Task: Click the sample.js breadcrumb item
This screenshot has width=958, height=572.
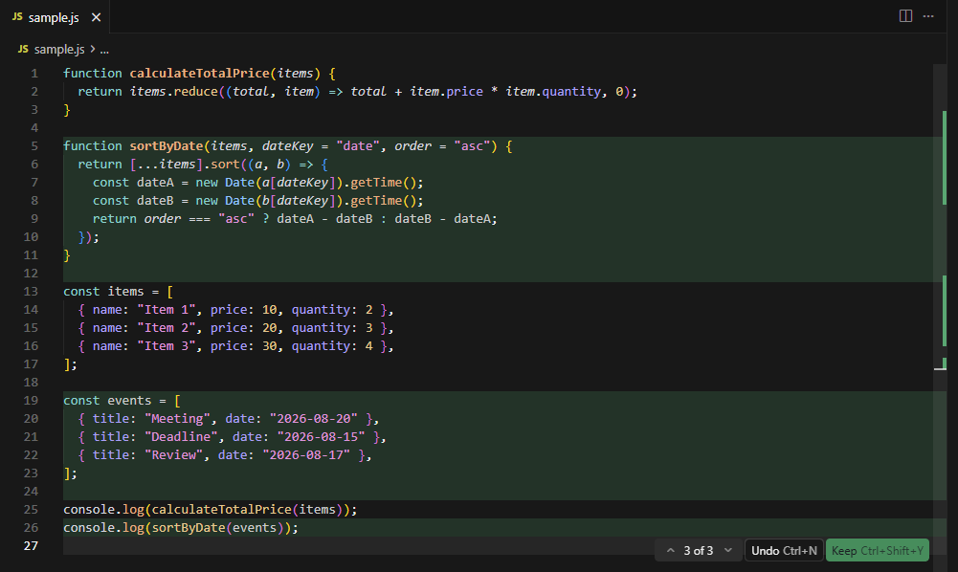Action: coord(59,50)
